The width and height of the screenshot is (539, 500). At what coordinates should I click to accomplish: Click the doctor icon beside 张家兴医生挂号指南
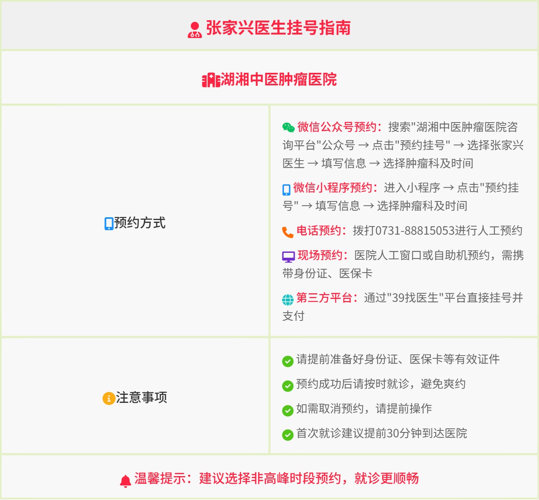coord(195,30)
